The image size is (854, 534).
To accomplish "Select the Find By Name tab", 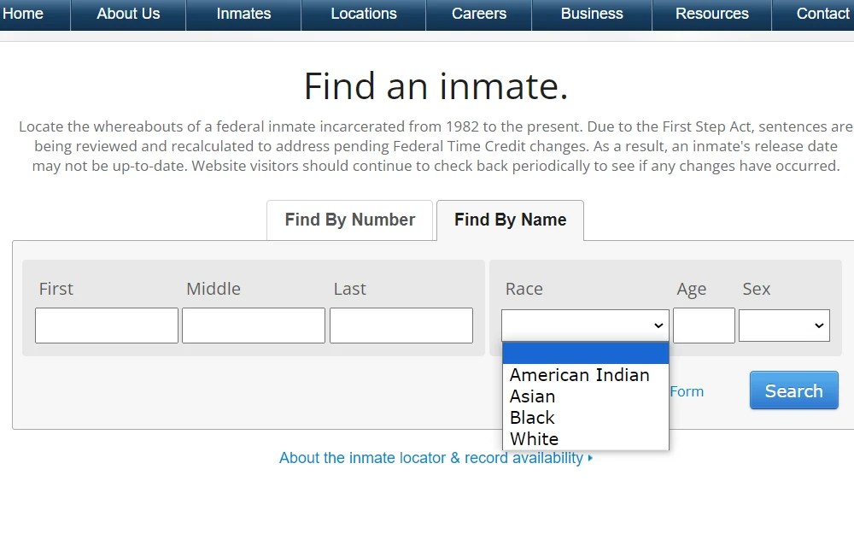I will click(510, 220).
